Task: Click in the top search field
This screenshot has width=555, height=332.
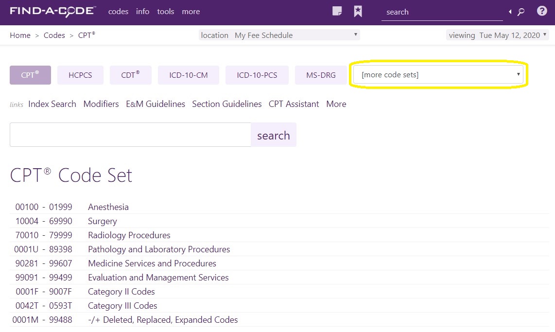Action: coord(442,12)
